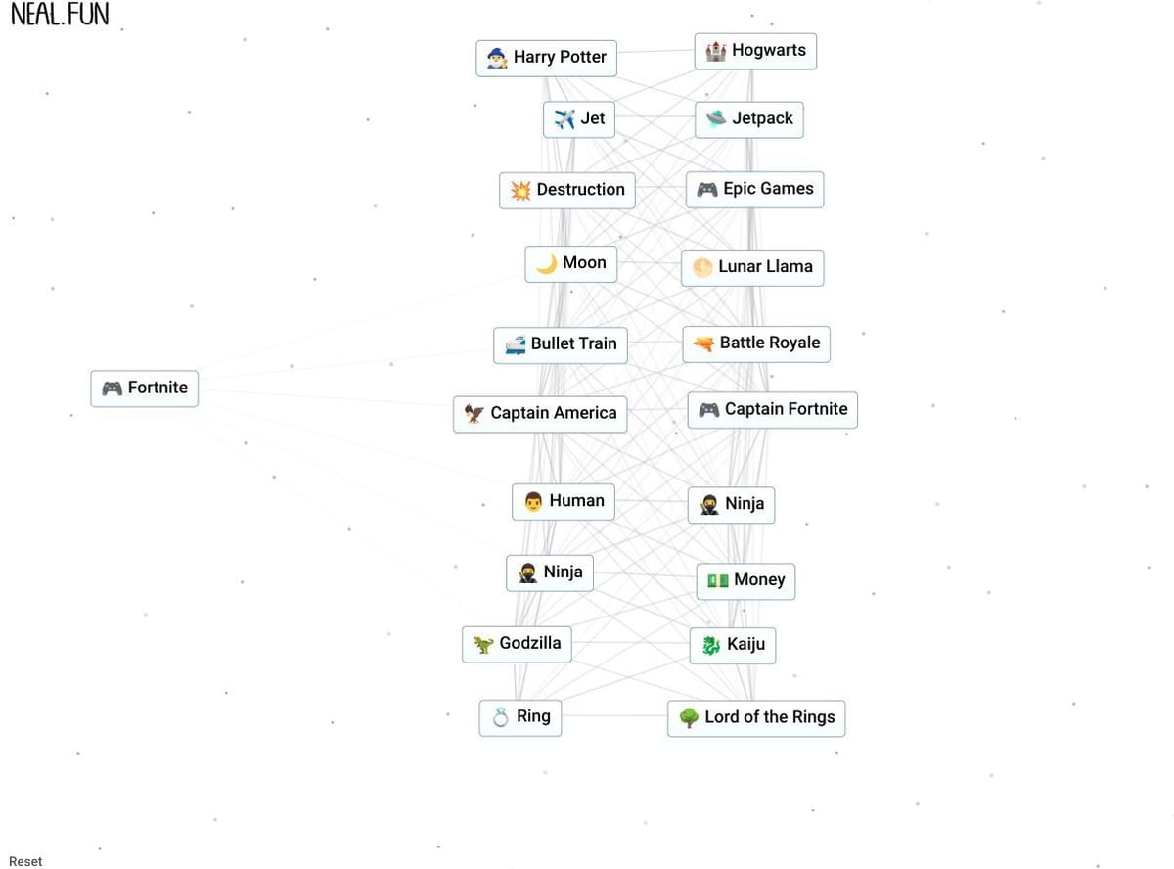Screen dimensions: 1174x869
Task: Click the tree icon on Lord of the Rings
Action: pos(689,718)
